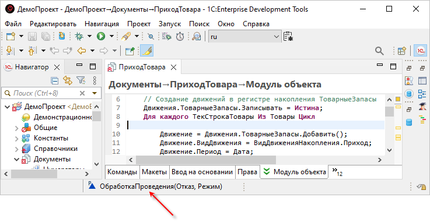Close the ПриходТовара editor tab
The height and width of the screenshot is (222, 430).
(173, 67)
